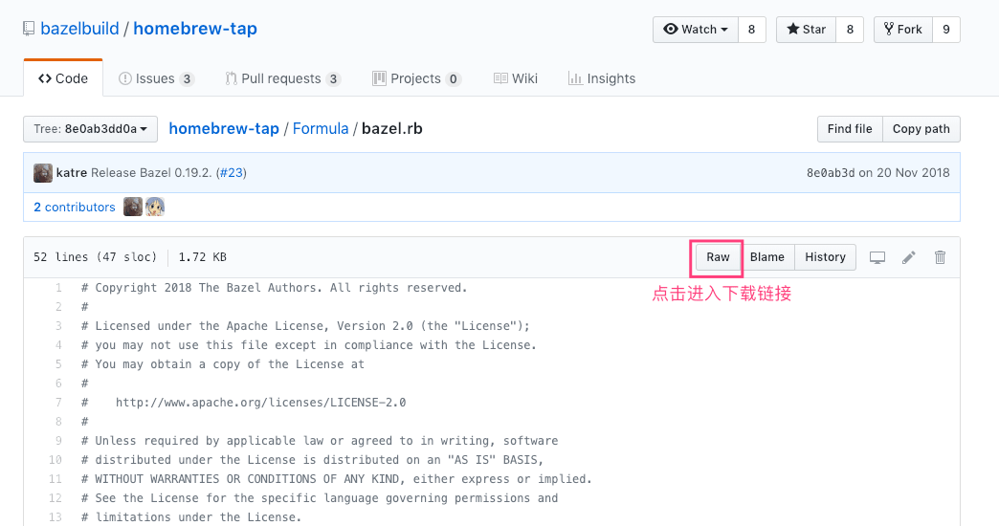Open the Watch dropdown menu
Image resolution: width=999 pixels, height=526 pixels.
click(x=695, y=30)
